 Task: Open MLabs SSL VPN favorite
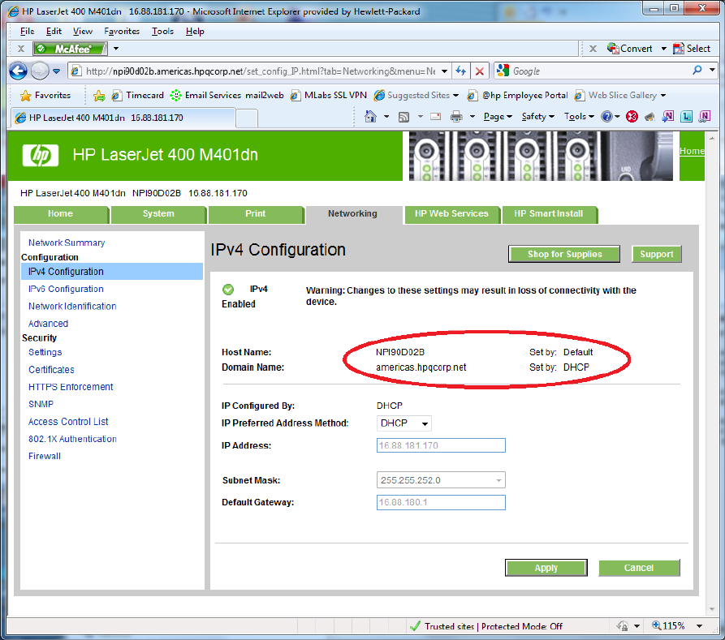328,95
